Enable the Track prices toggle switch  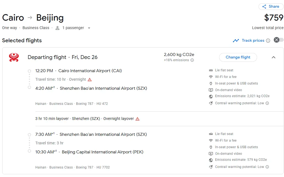pyautogui.click(x=279, y=40)
